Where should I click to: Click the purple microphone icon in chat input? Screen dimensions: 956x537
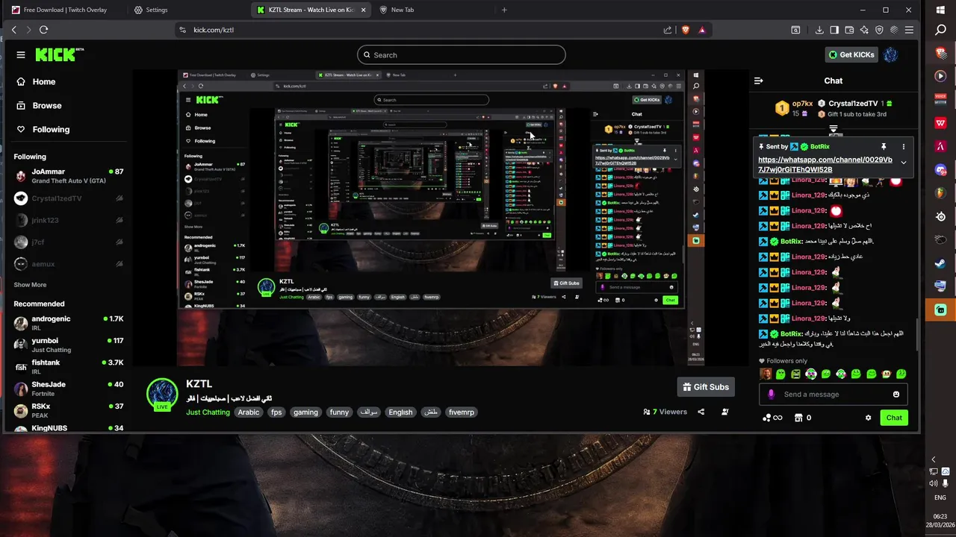coord(772,395)
